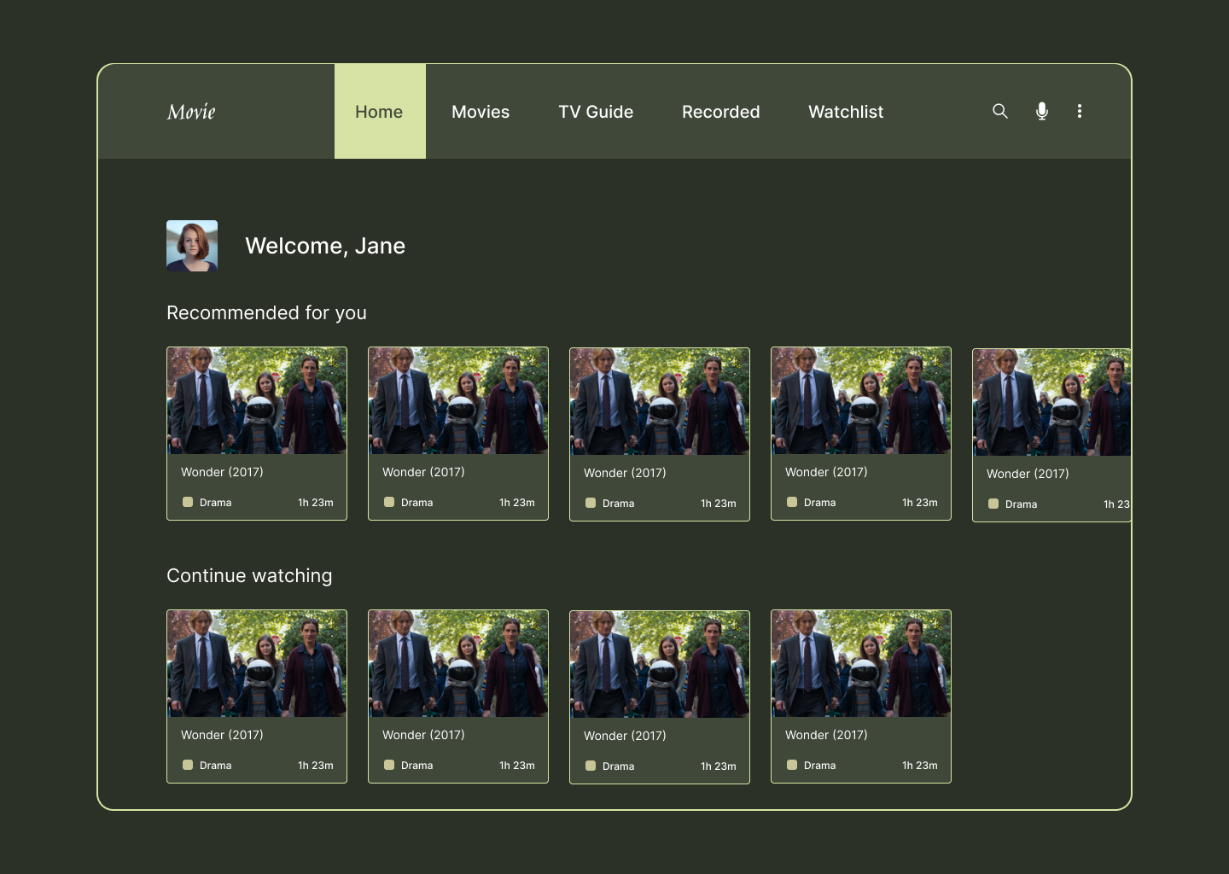The image size is (1229, 874).
Task: Go to the Recorded tab
Action: click(721, 112)
